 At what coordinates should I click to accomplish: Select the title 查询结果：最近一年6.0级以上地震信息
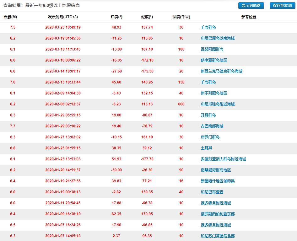(x=41, y=5)
